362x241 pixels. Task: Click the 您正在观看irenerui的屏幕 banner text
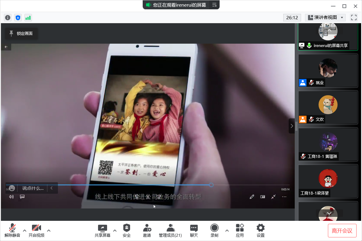tap(179, 5)
